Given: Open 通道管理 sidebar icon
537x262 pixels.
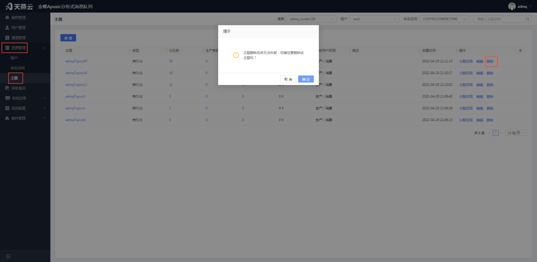Looking at the screenshot, I should (7, 38).
